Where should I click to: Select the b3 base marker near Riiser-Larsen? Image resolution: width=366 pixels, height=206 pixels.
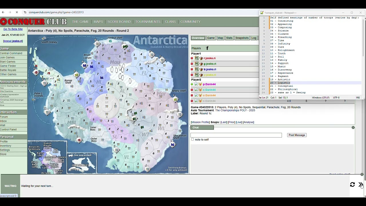(84, 66)
